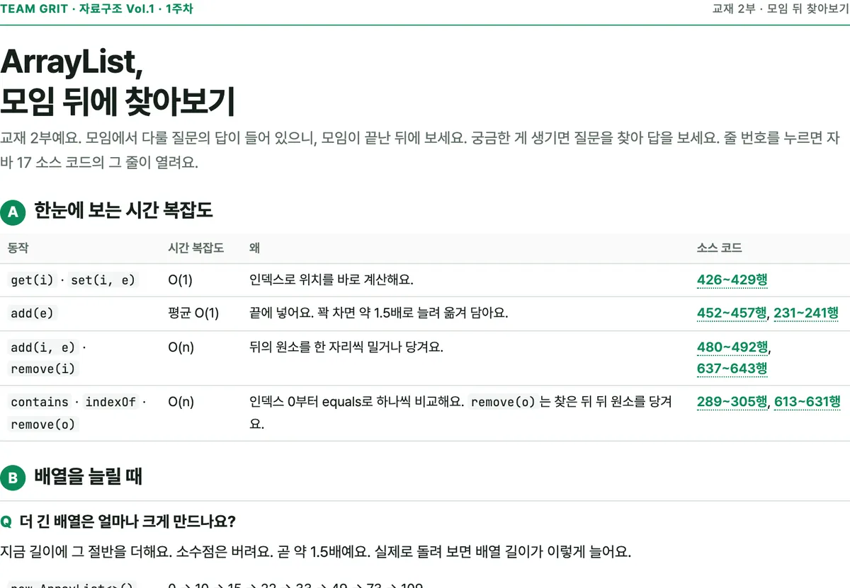Click the get(i) code chip

[32, 280]
